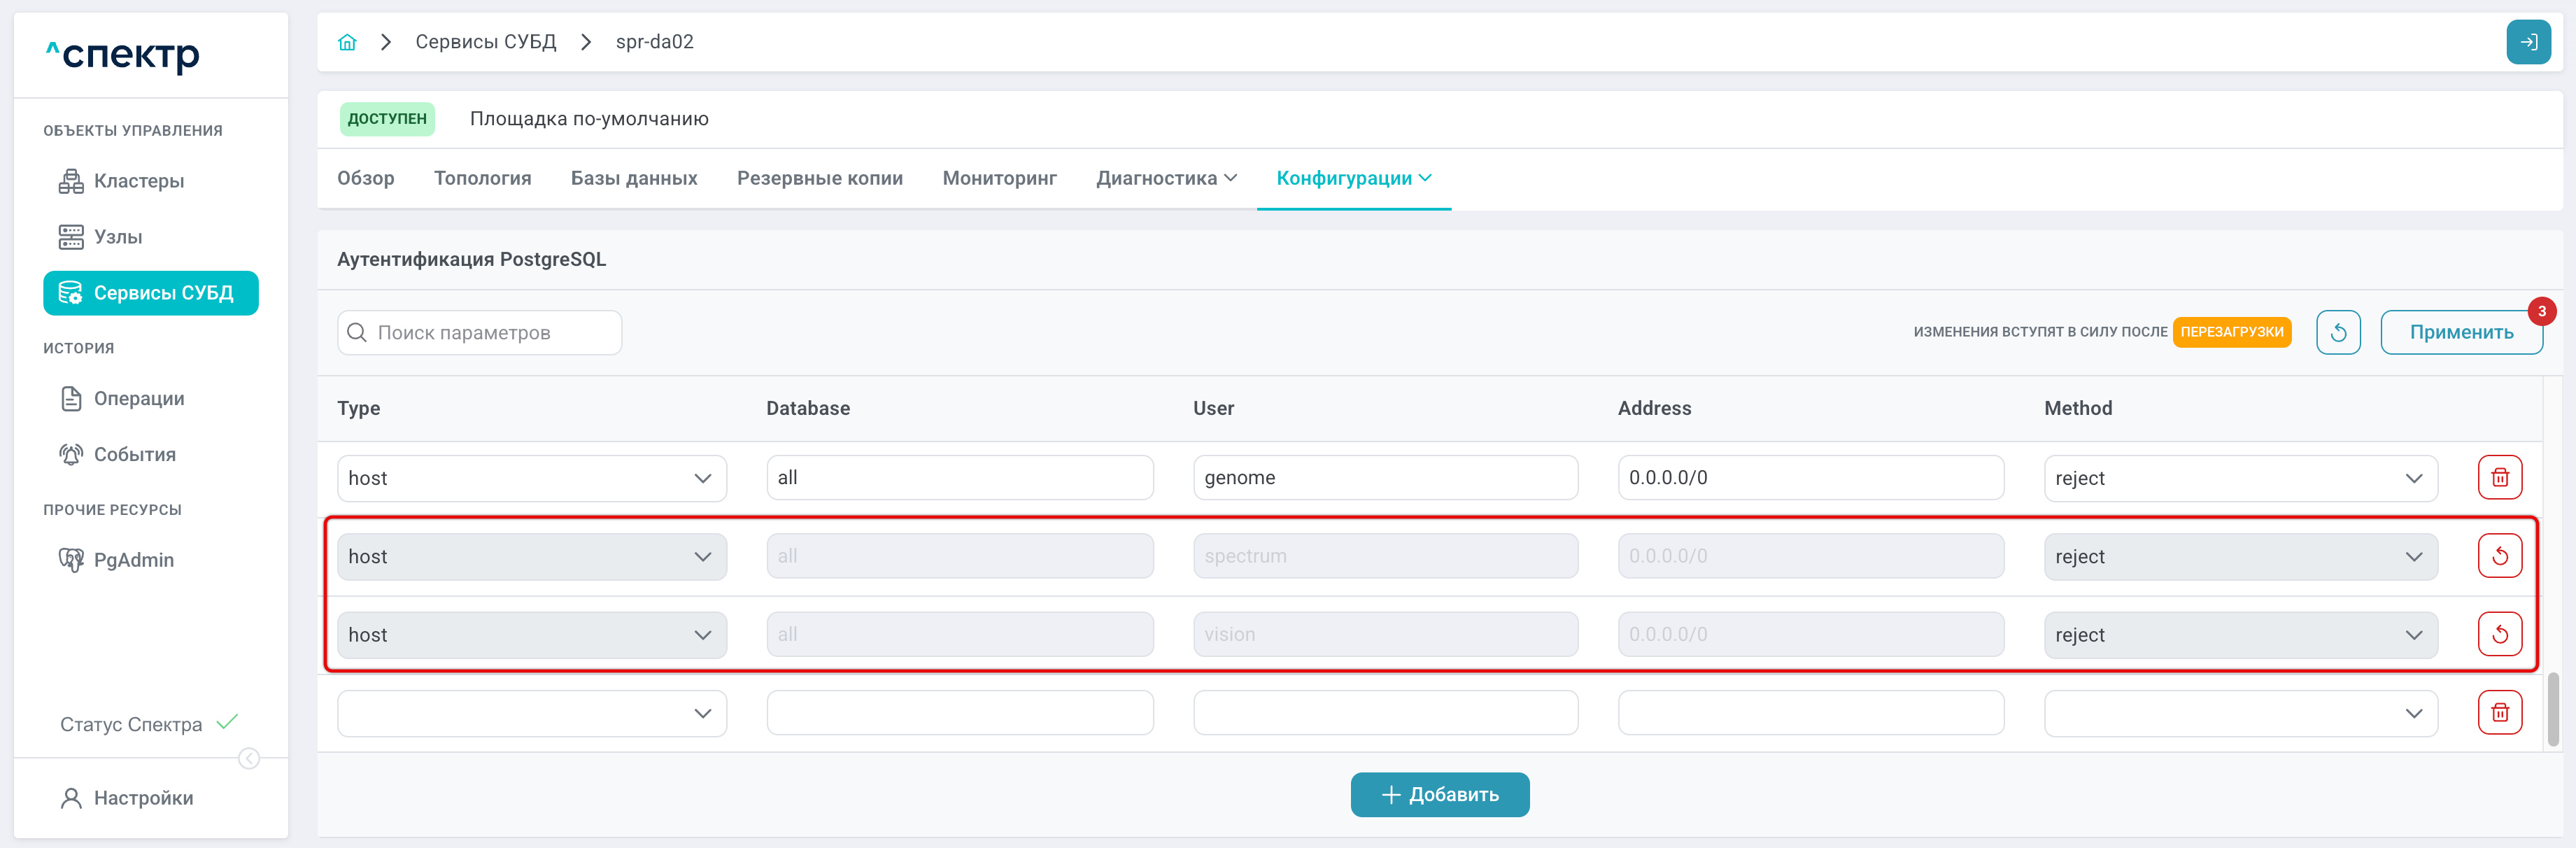The height and width of the screenshot is (848, 2576).
Task: Open Method dropdown in vision row
Action: 2240,635
